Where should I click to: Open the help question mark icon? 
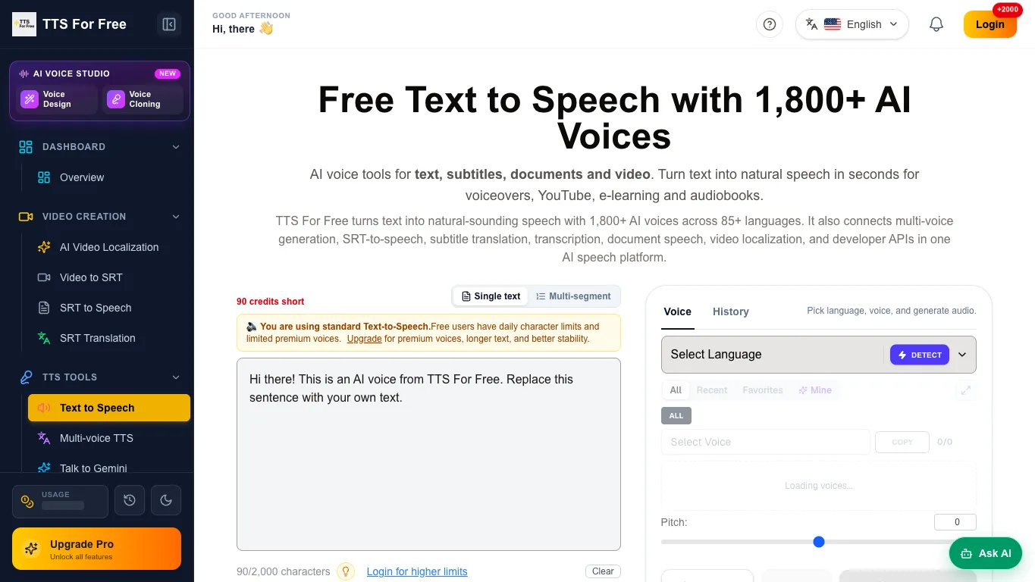click(769, 24)
